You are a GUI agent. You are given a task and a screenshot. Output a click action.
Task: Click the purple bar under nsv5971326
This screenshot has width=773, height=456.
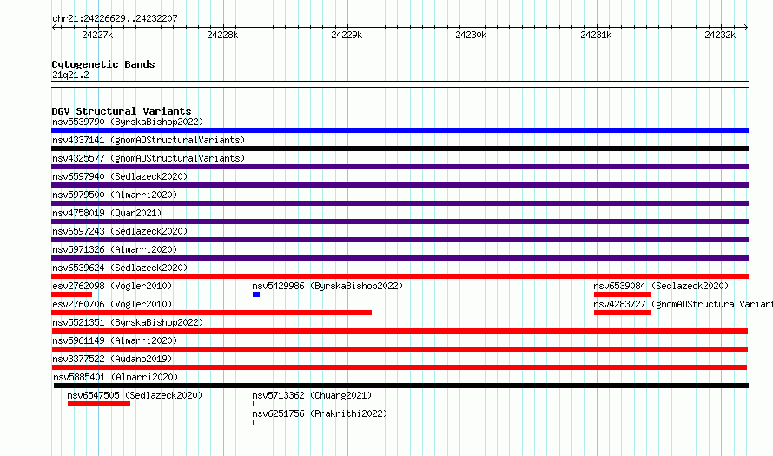coord(400,258)
